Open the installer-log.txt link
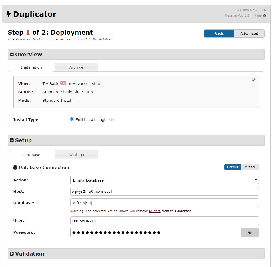Viewport: 272px width, 267px height. (237, 15)
